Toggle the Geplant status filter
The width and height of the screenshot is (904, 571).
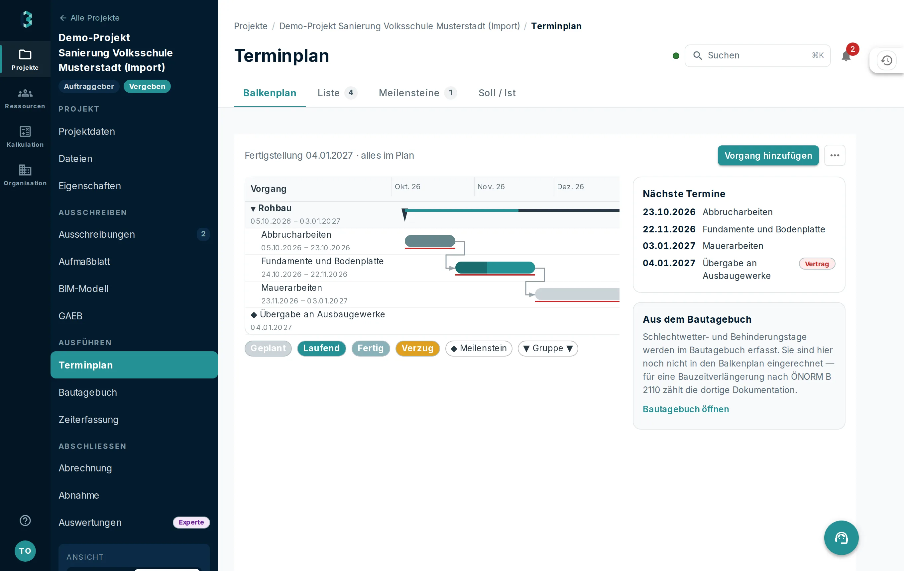[x=268, y=348]
